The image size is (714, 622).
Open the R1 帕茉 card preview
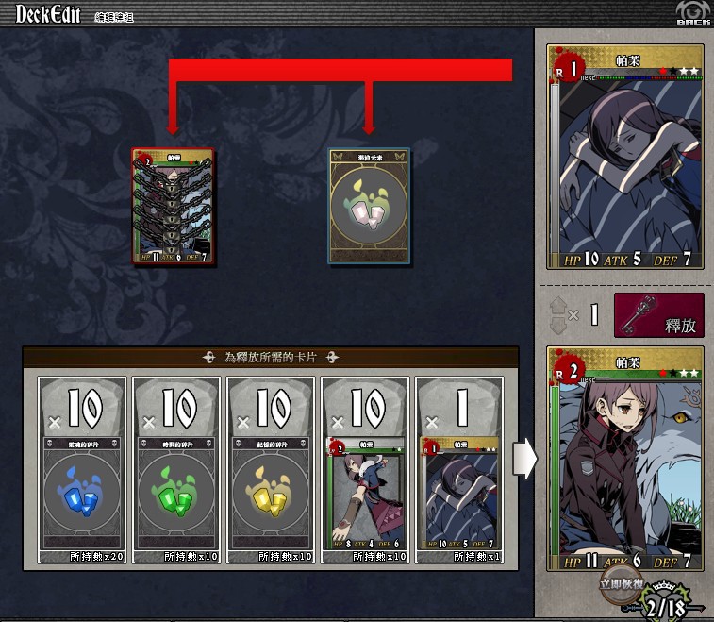coord(625,157)
